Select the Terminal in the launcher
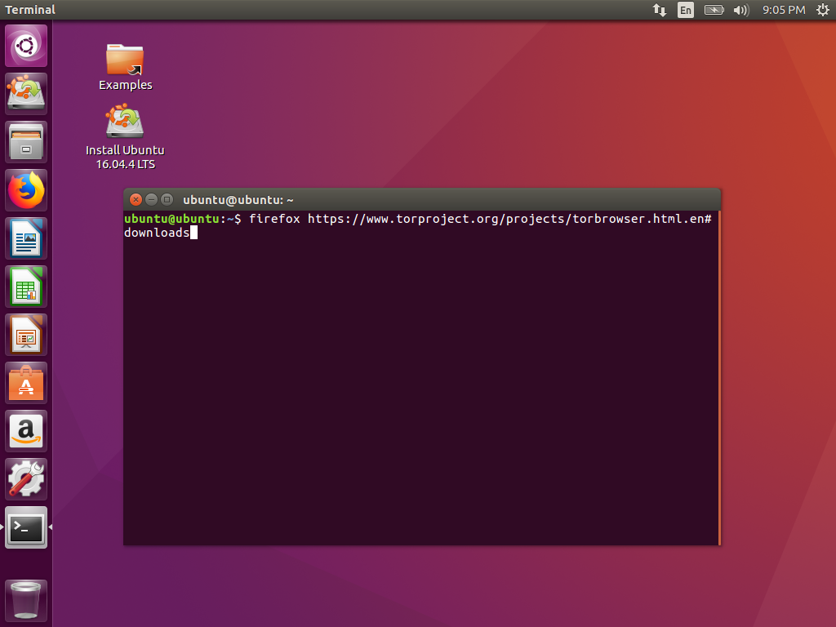836x627 pixels. [x=25, y=527]
